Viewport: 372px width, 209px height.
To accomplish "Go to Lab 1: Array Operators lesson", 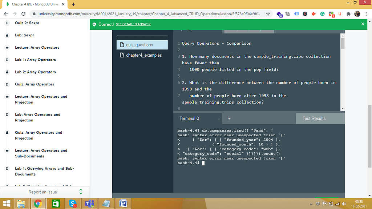I will tap(35, 60).
